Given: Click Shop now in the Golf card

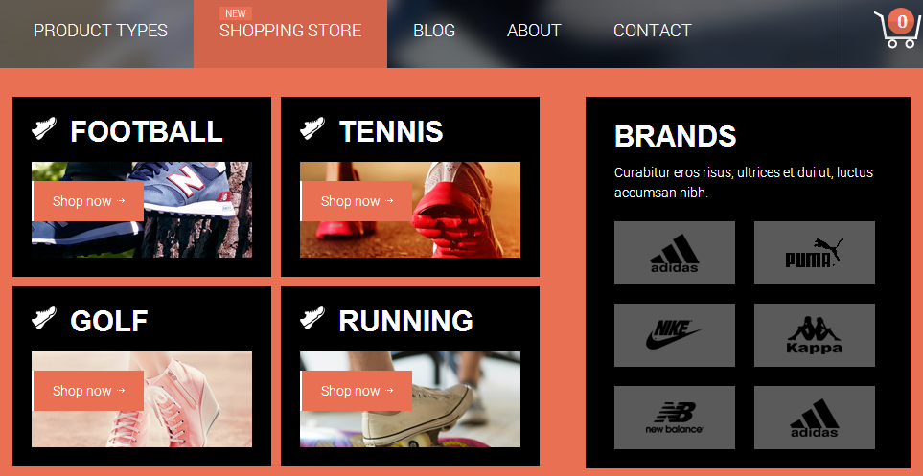Looking at the screenshot, I should [x=88, y=391].
